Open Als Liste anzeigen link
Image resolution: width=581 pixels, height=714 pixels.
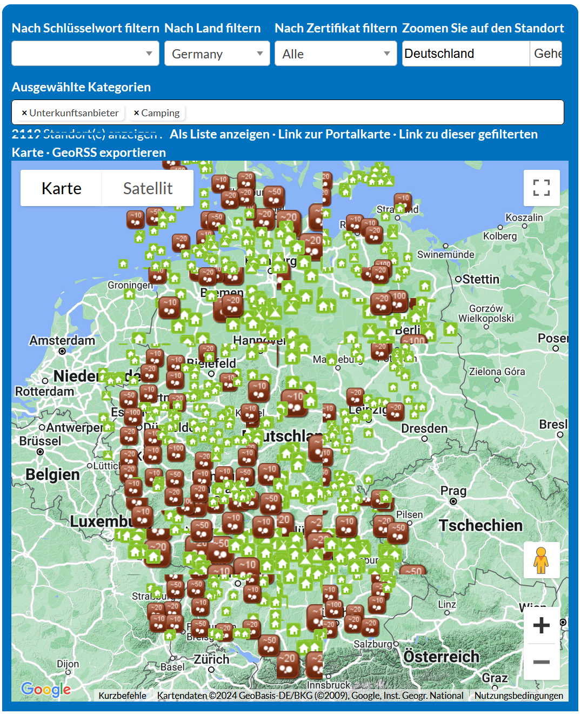(x=219, y=134)
